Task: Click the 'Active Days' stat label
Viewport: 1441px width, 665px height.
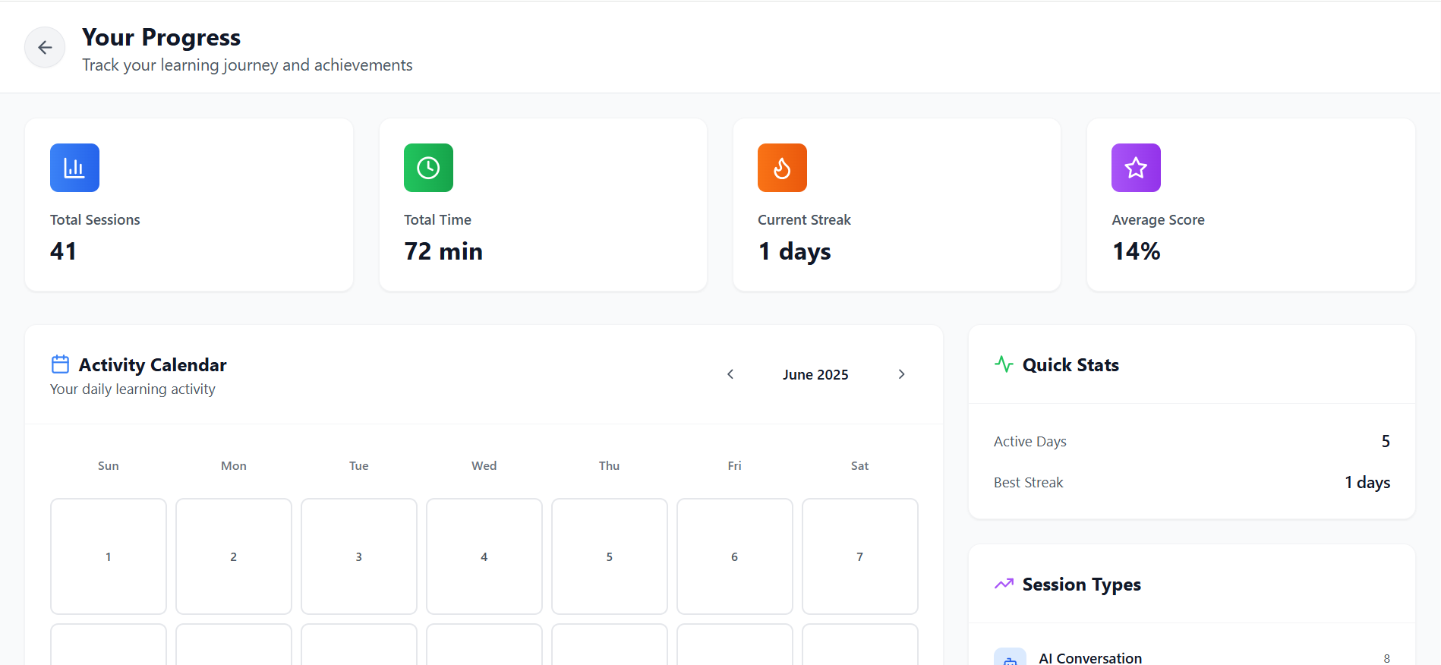Action: point(1030,441)
